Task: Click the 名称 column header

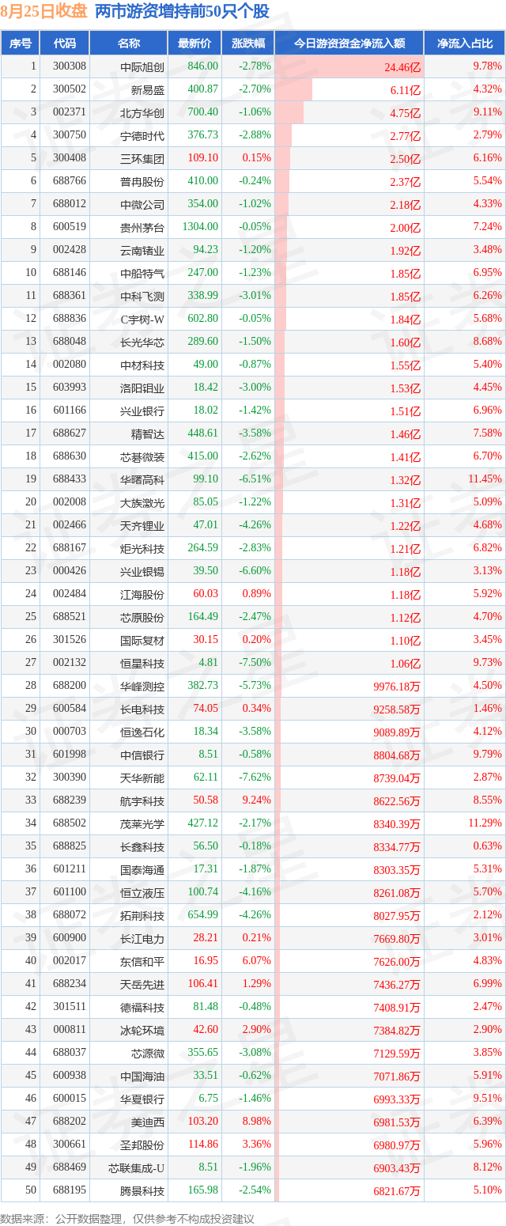Action: coord(128,44)
